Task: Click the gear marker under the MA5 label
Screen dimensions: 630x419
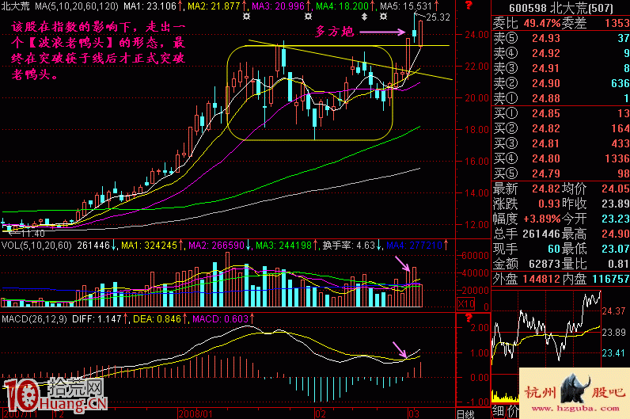Action: click(x=384, y=17)
